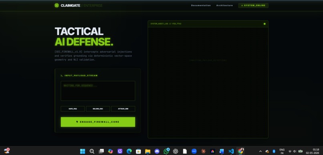Screen dimensions: 323x155
Task: Switch to Google Chrome in the taskbar
Action: [240, 151]
